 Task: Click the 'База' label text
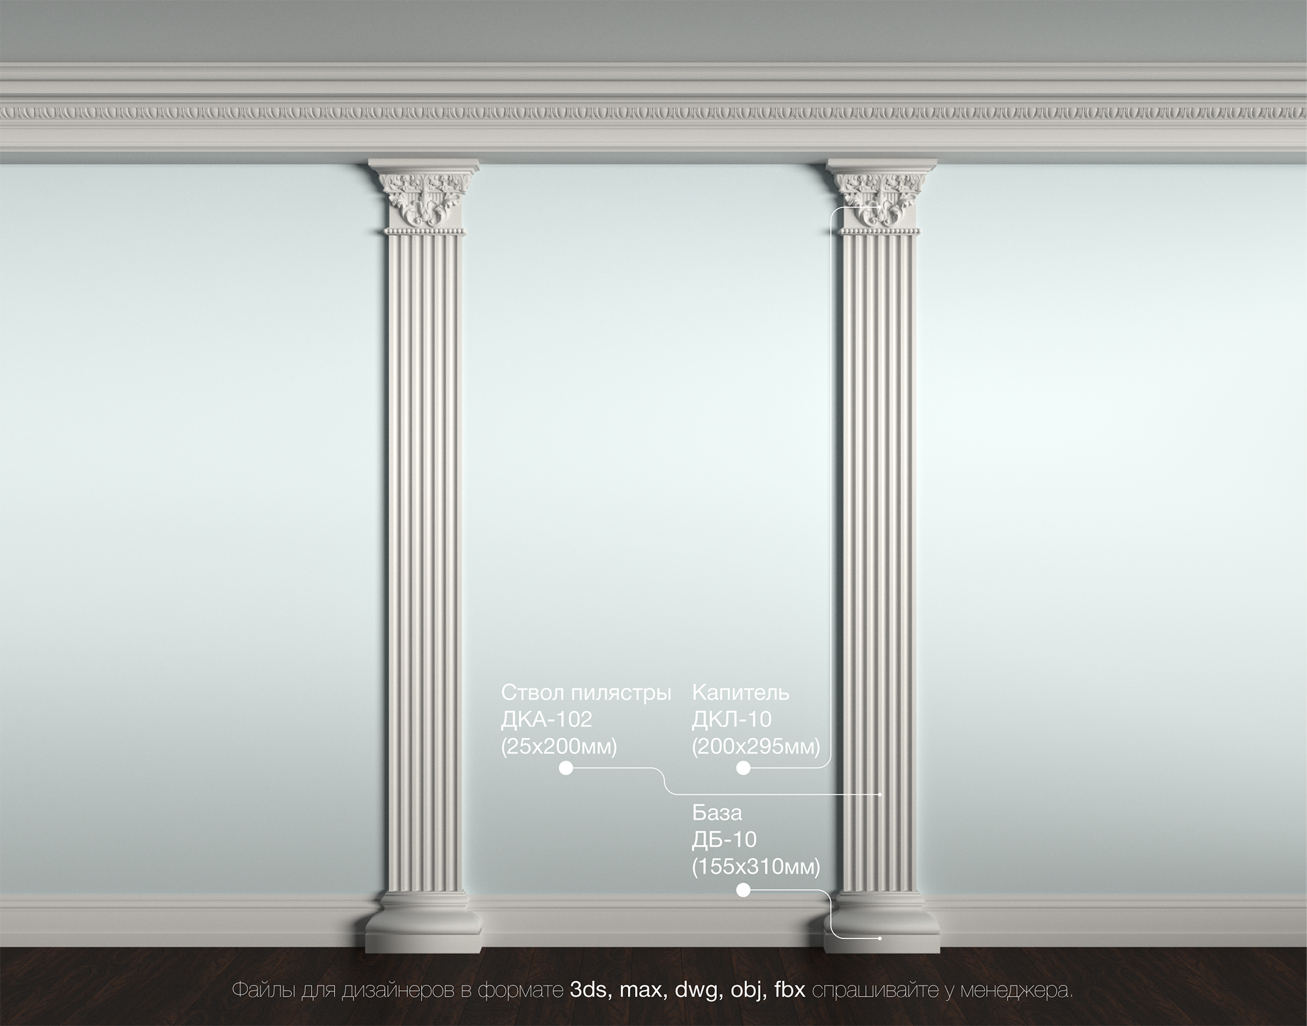[x=717, y=813]
